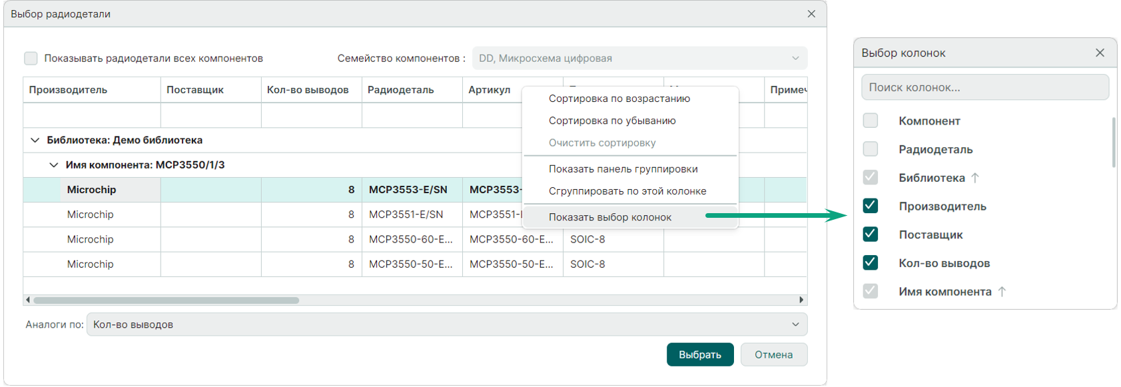This screenshot has width=1121, height=387.
Task: Click the horizontal scrollbar thumb of table
Action: coord(167,300)
